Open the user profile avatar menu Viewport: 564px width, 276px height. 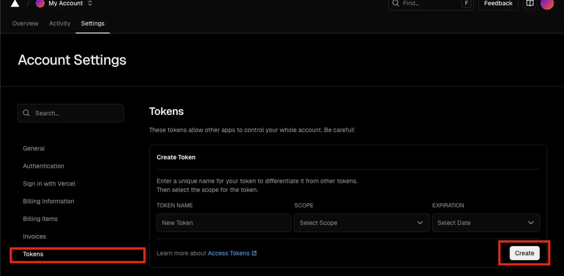547,4
